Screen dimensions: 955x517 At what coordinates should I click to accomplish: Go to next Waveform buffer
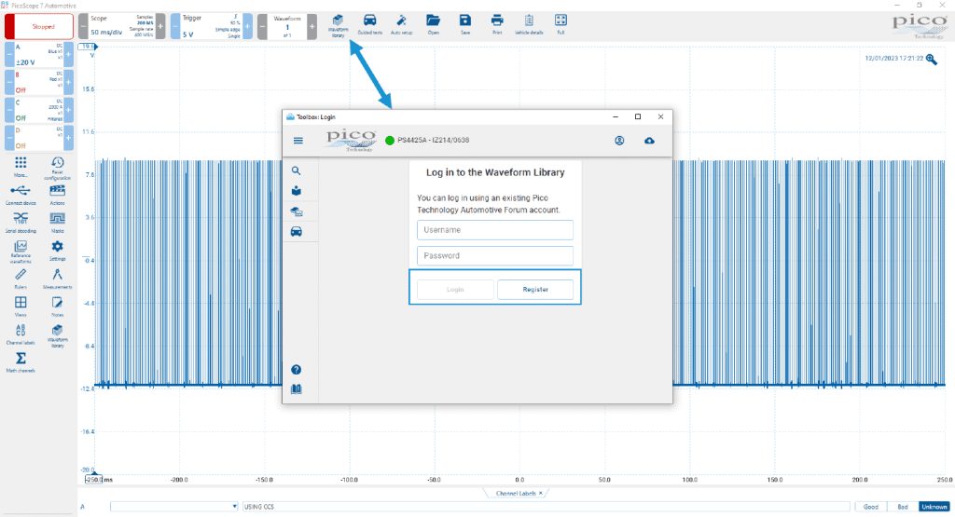tap(311, 26)
